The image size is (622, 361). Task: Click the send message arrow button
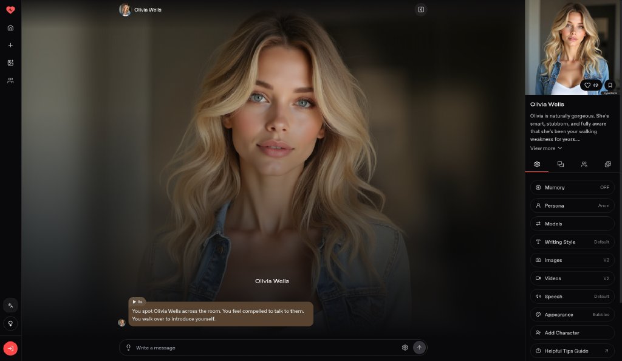[419, 348]
